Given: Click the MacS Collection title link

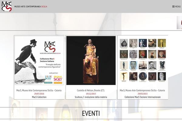Looking at the screenshot, I should pyautogui.click(x=39, y=97).
